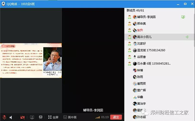Click the speaker volume icon
The height and width of the screenshot is (121, 195).
pyautogui.click(x=11, y=117)
